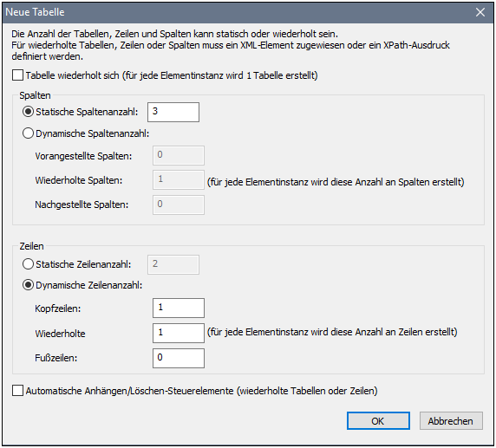Enable the 'Tabelle wiederholt sich' checkbox

(17, 75)
